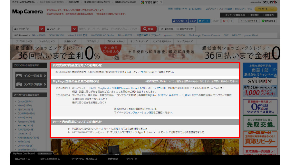Click the メールで共有する share button
290x165 pixels.
pyautogui.click(x=249, y=21)
